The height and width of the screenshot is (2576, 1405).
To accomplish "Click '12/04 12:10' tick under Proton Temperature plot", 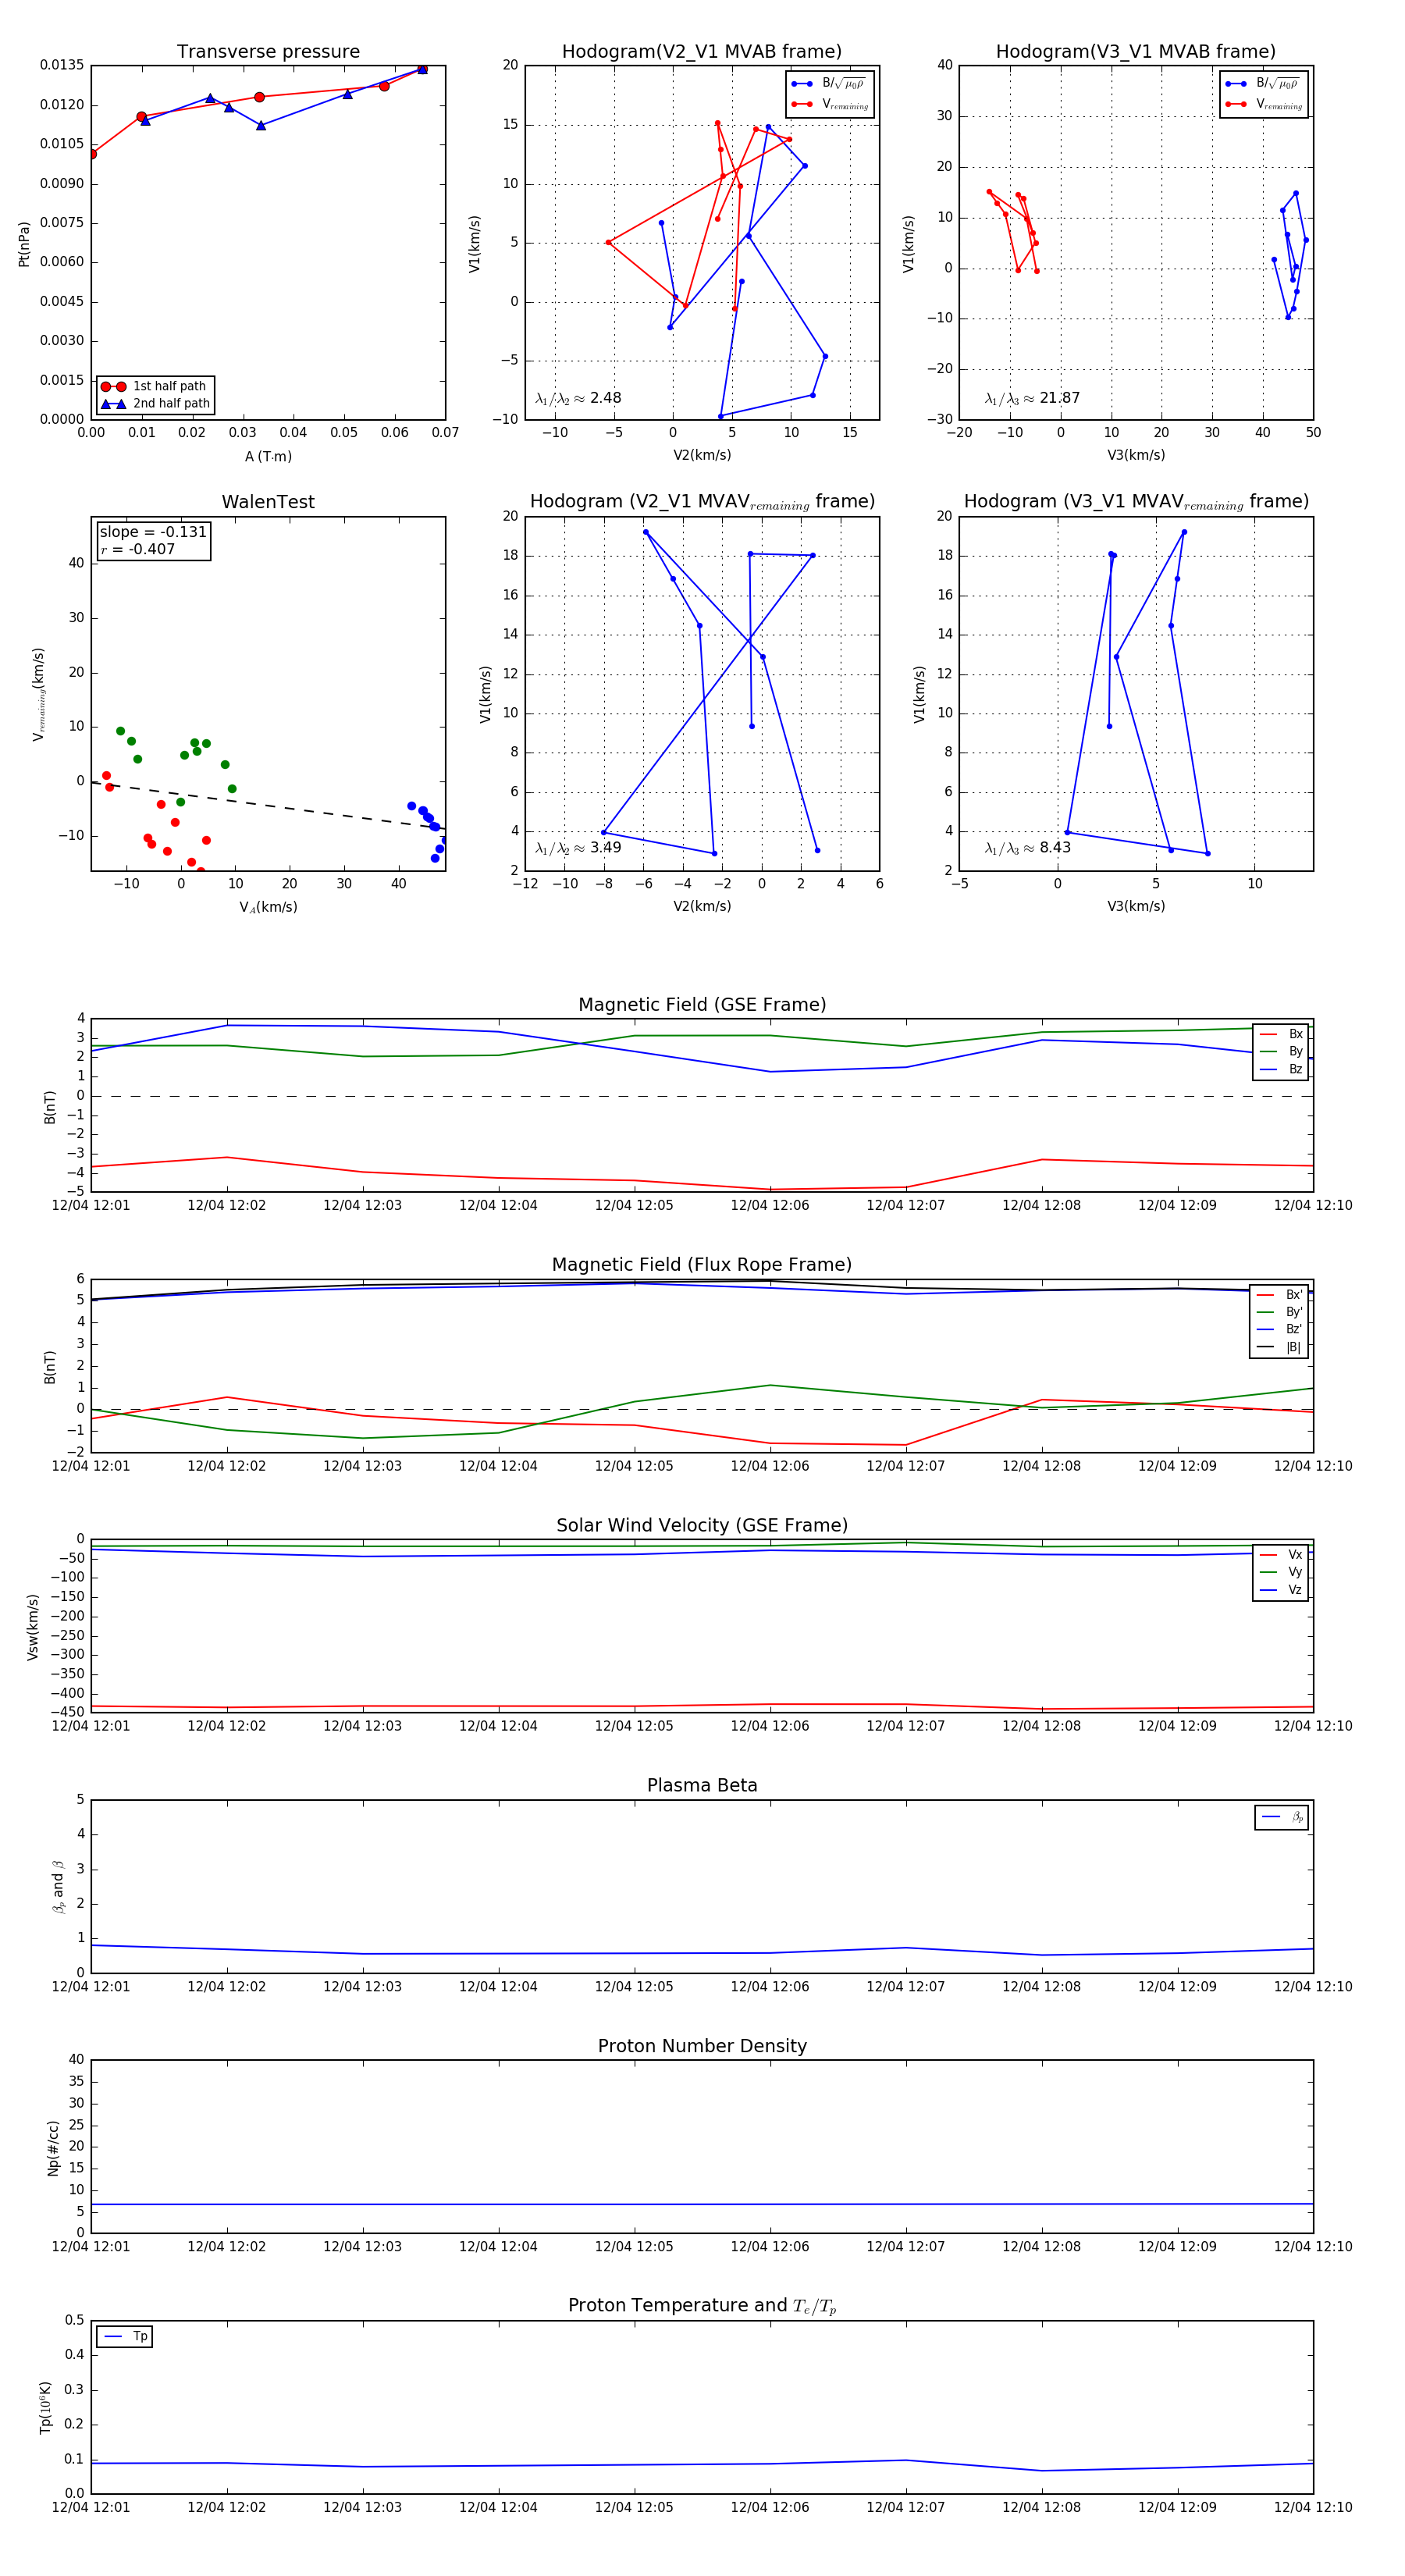I will 1313,2508.
